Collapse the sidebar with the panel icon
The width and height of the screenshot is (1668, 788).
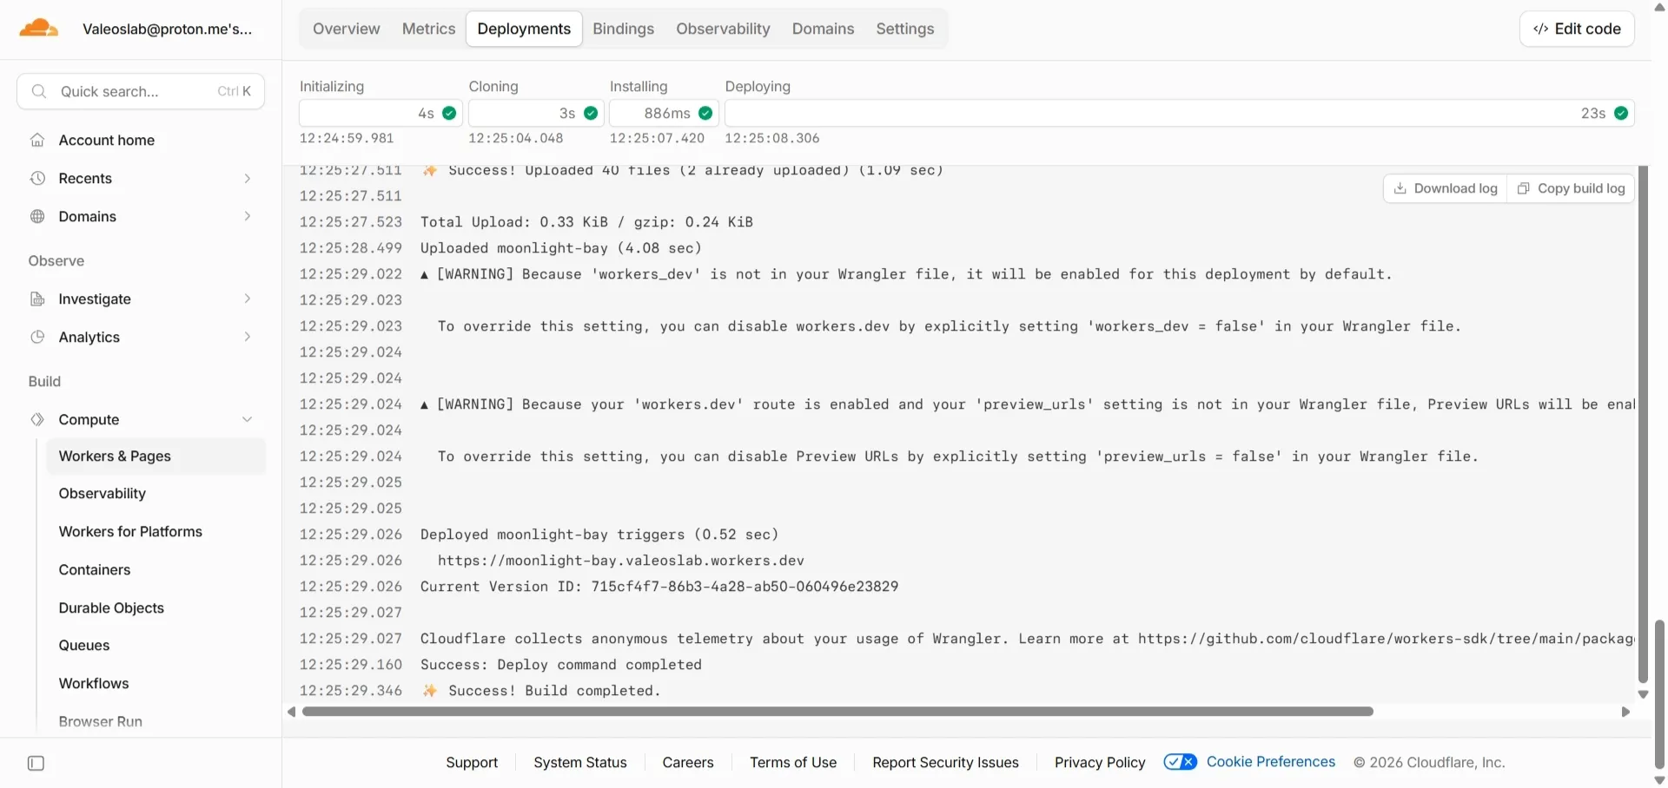(x=36, y=764)
